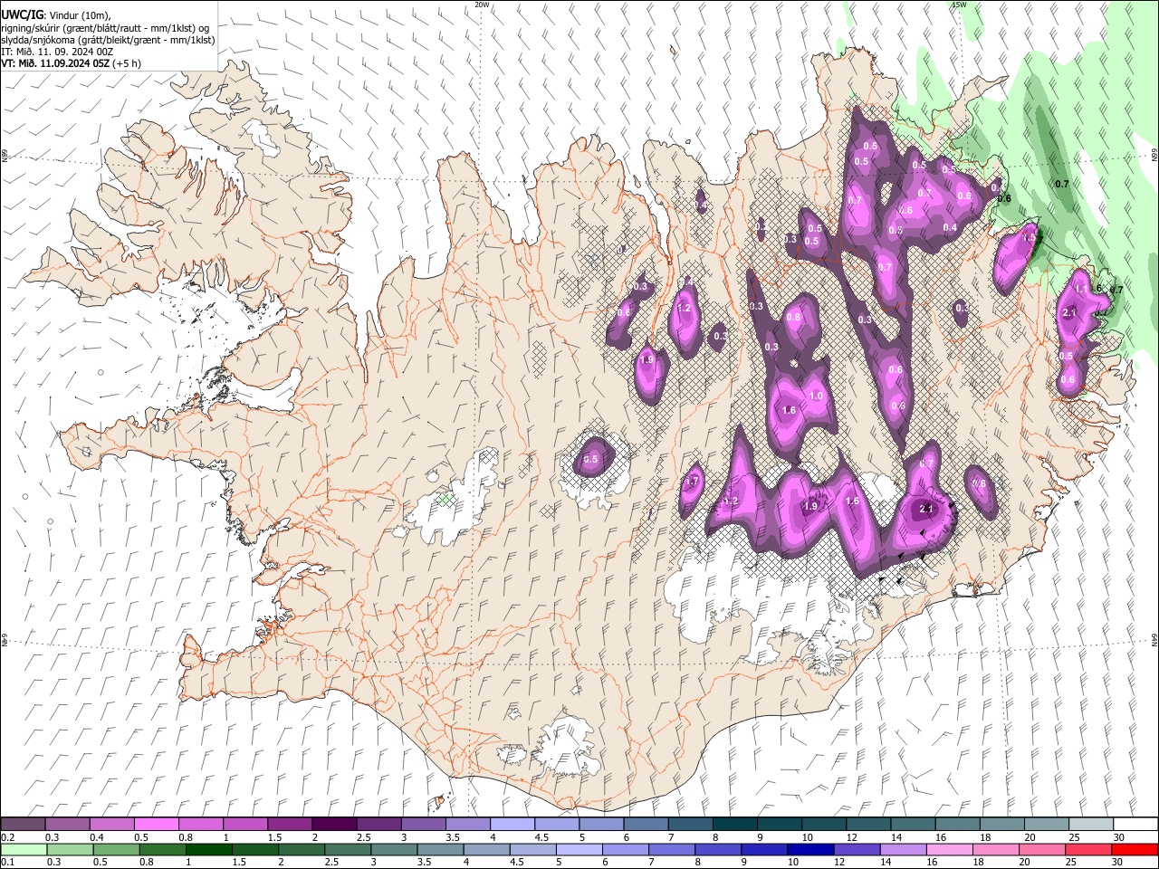Pick the violet rain swatch between 12 and 14

coord(857,849)
